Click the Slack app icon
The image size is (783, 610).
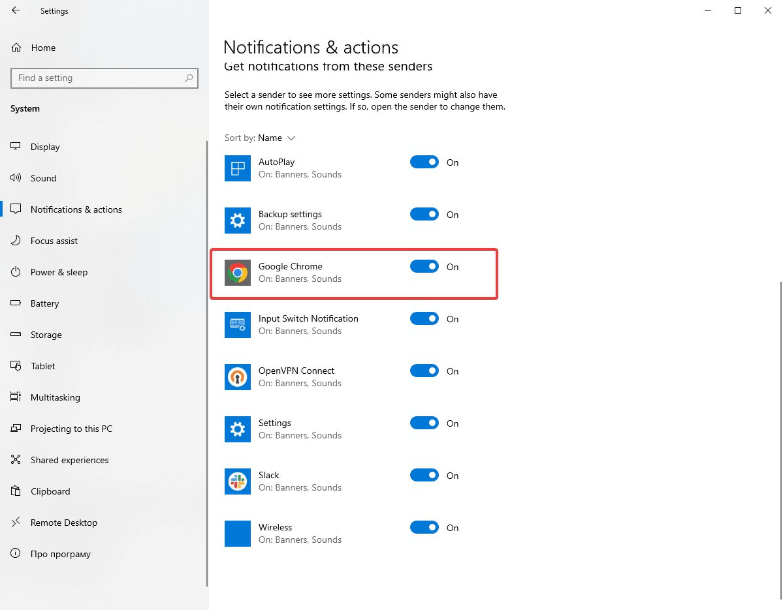238,481
